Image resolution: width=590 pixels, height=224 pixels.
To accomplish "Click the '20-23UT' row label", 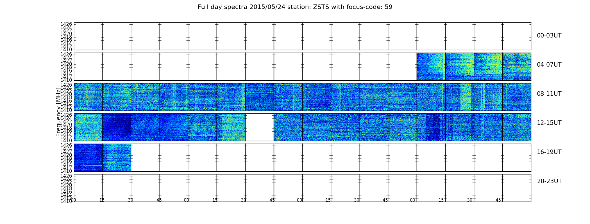I will pyautogui.click(x=549, y=181).
